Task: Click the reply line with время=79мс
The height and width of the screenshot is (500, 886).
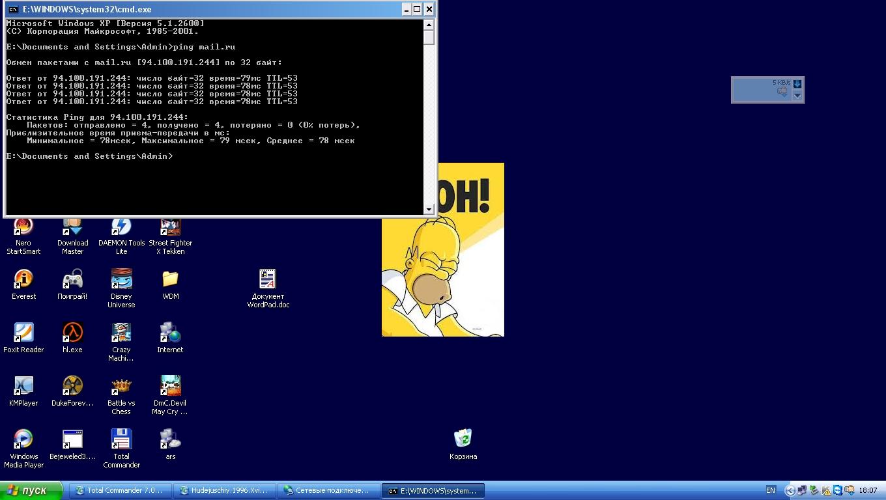Action: point(152,78)
